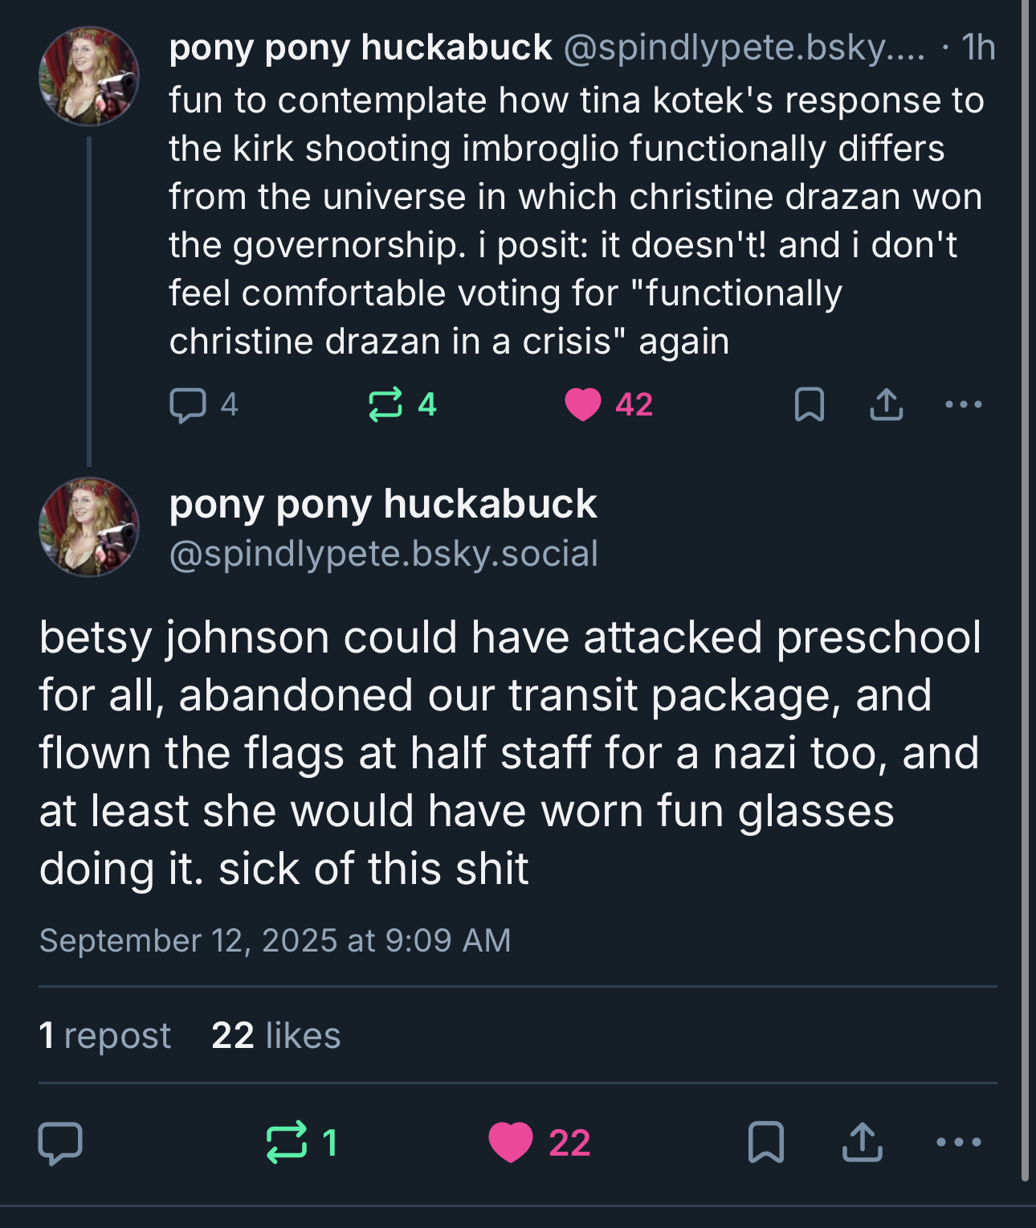Share the main betsy johnson post
This screenshot has height=1228, width=1036.
point(862,1142)
